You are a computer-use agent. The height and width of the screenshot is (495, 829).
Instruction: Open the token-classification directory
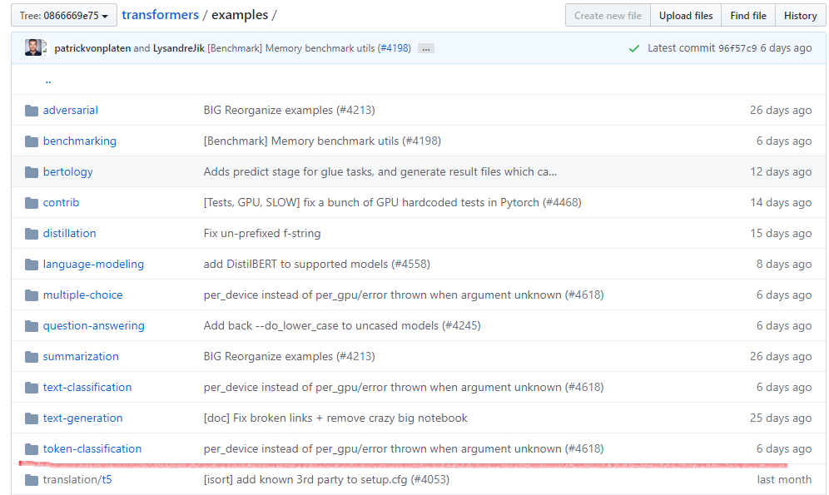click(92, 448)
